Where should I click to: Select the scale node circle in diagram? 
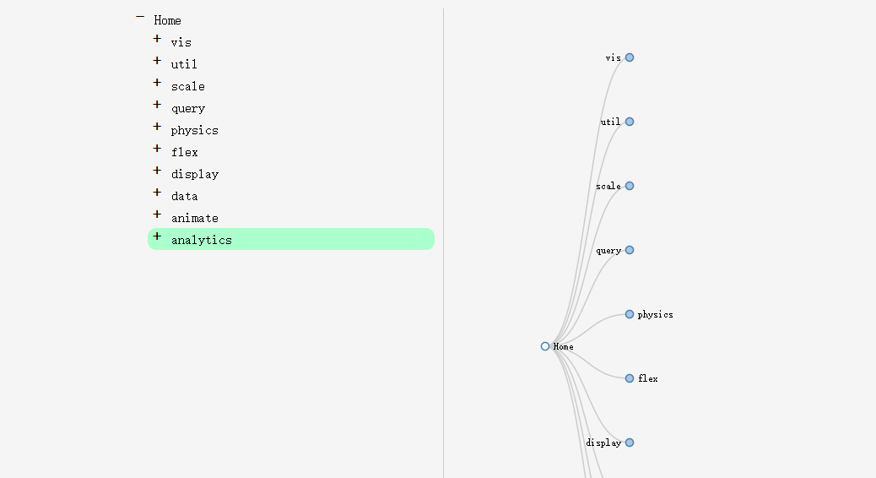630,186
